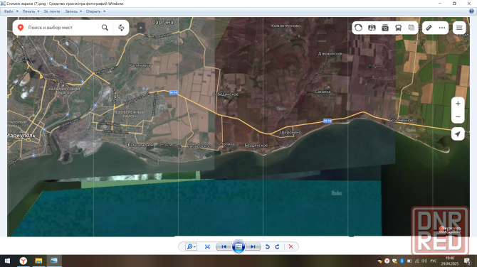The height and width of the screenshot is (267, 477).
Task: Click the Photo Viewer taskbar icon
Action: tap(54, 261)
